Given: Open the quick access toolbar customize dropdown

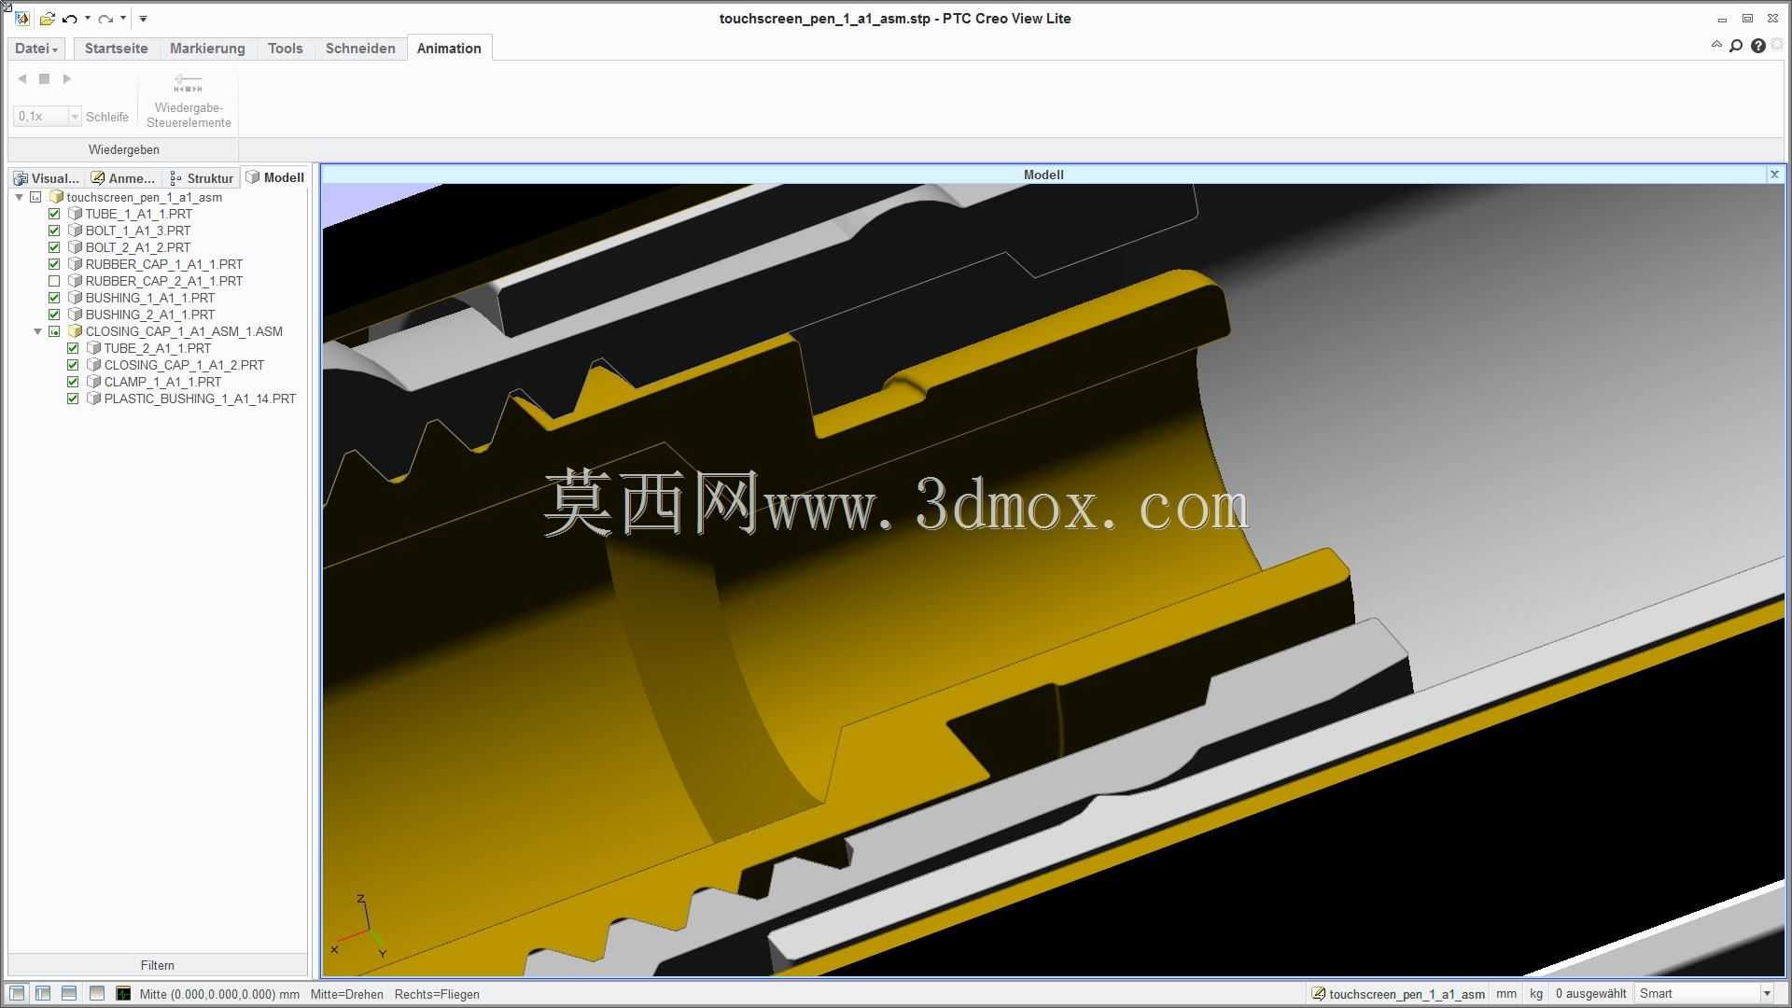Looking at the screenshot, I should tap(143, 19).
